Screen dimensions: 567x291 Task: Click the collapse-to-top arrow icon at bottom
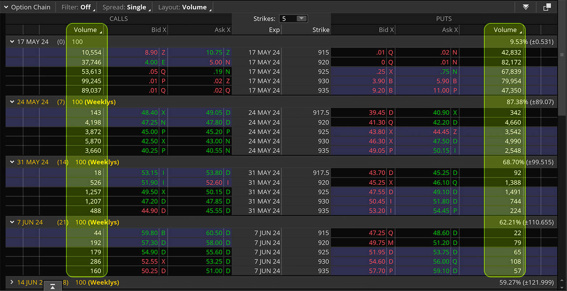pyautogui.click(x=52, y=286)
